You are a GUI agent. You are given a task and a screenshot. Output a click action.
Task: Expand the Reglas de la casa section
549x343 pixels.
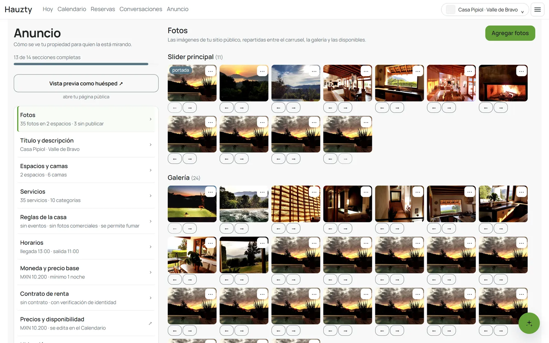(86, 221)
